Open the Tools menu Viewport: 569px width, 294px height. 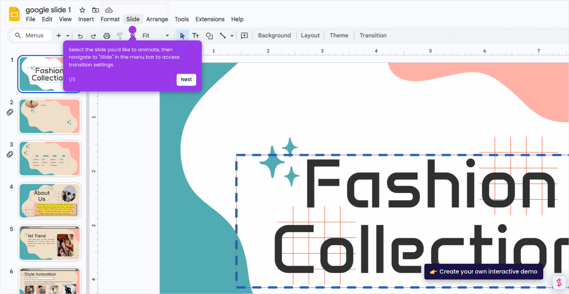point(182,19)
